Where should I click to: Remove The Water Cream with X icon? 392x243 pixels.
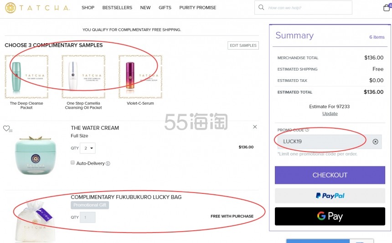[x=255, y=127]
